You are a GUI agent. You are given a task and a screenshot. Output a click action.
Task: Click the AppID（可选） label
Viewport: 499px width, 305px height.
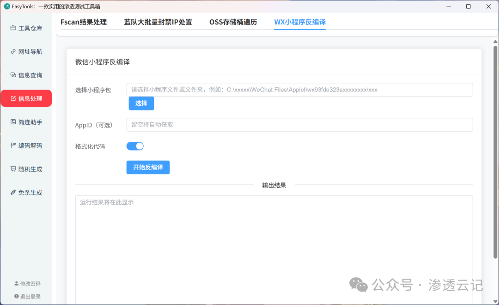coord(94,125)
